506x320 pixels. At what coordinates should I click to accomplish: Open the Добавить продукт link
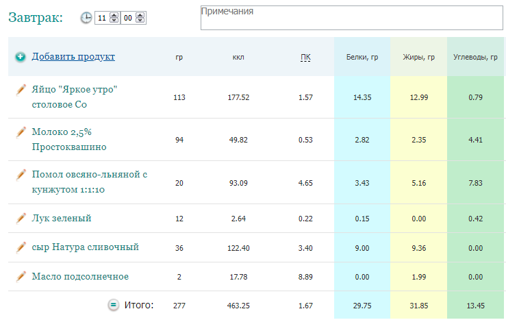click(73, 56)
